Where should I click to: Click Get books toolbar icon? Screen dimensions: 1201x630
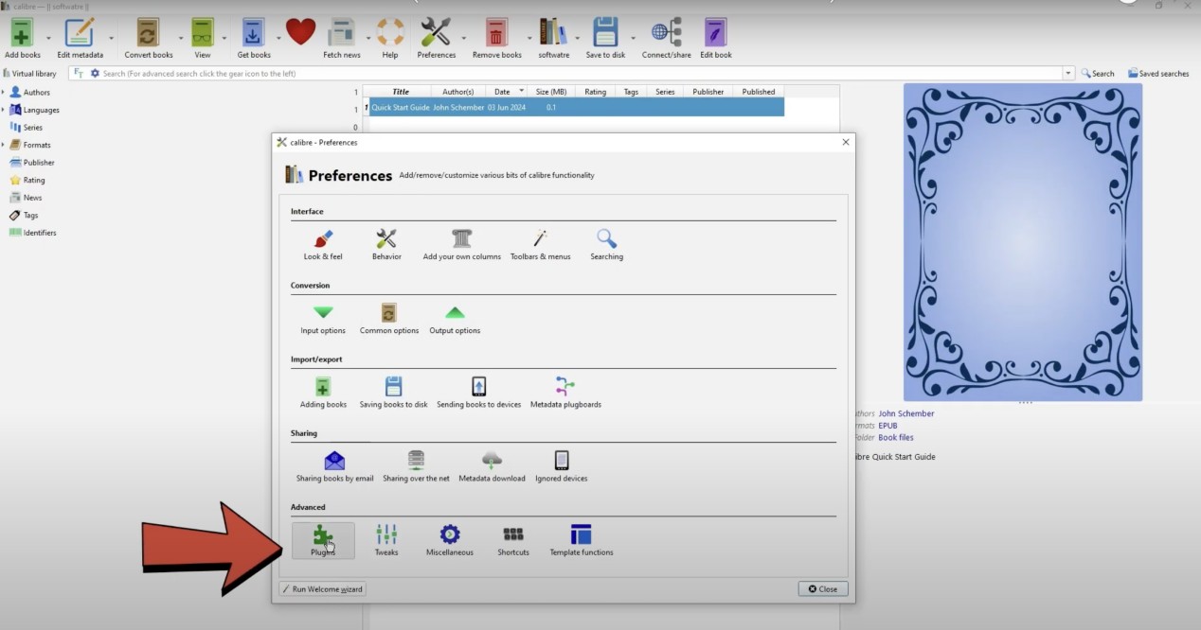coord(254,38)
